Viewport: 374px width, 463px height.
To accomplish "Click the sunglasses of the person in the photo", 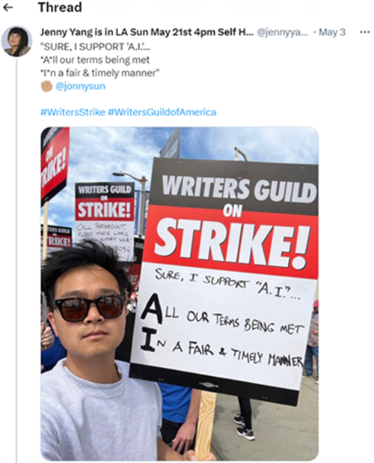I will pyautogui.click(x=89, y=308).
